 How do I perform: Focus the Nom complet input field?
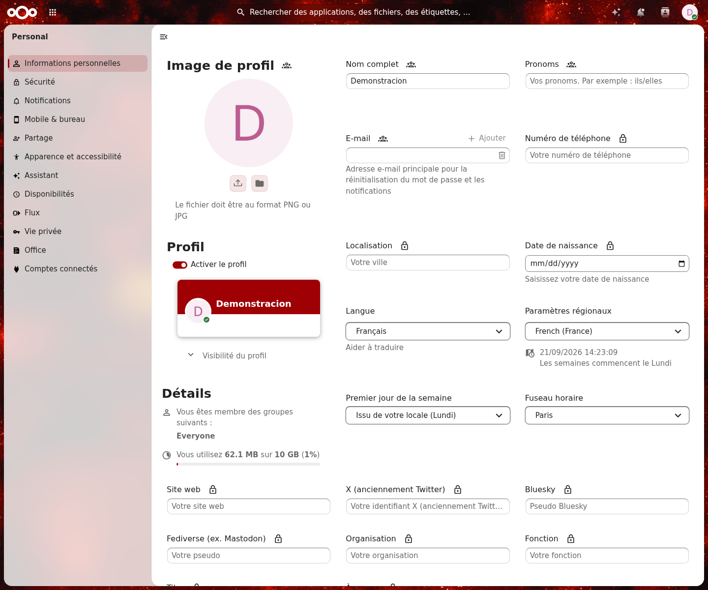(x=428, y=81)
